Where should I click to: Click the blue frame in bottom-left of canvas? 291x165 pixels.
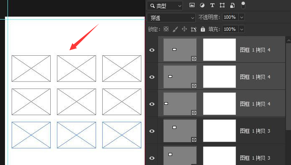pyautogui.click(x=31, y=135)
